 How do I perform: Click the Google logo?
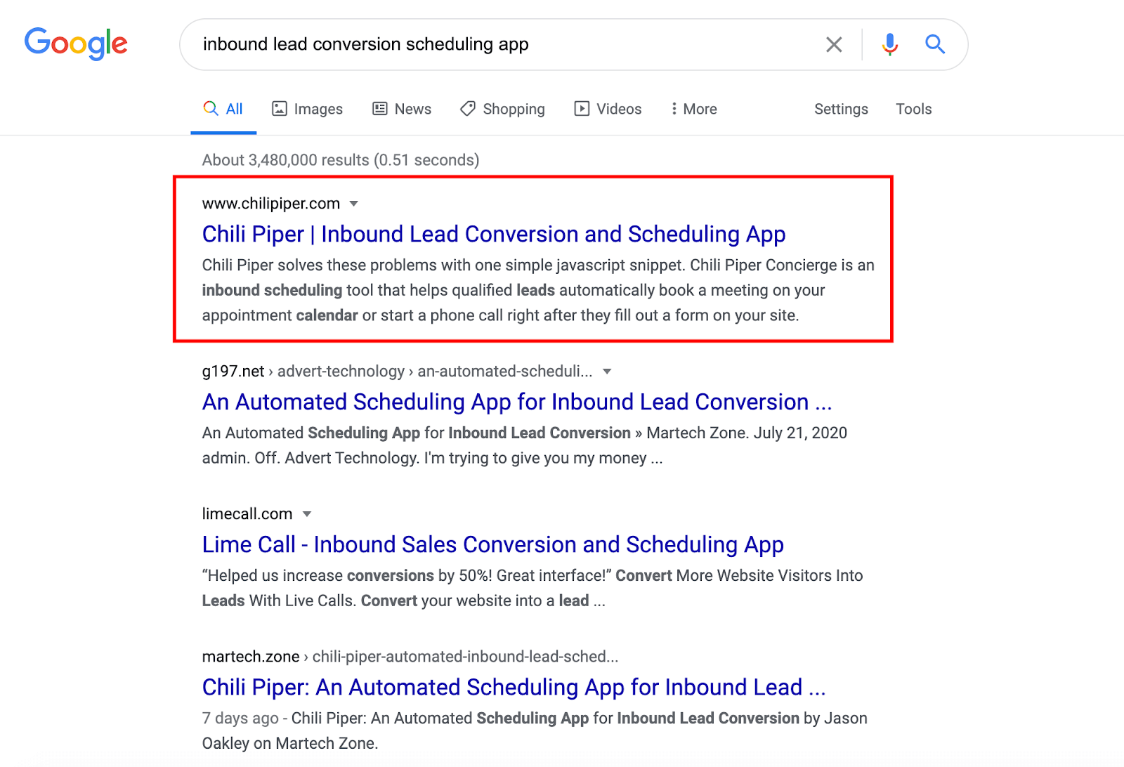(x=76, y=44)
